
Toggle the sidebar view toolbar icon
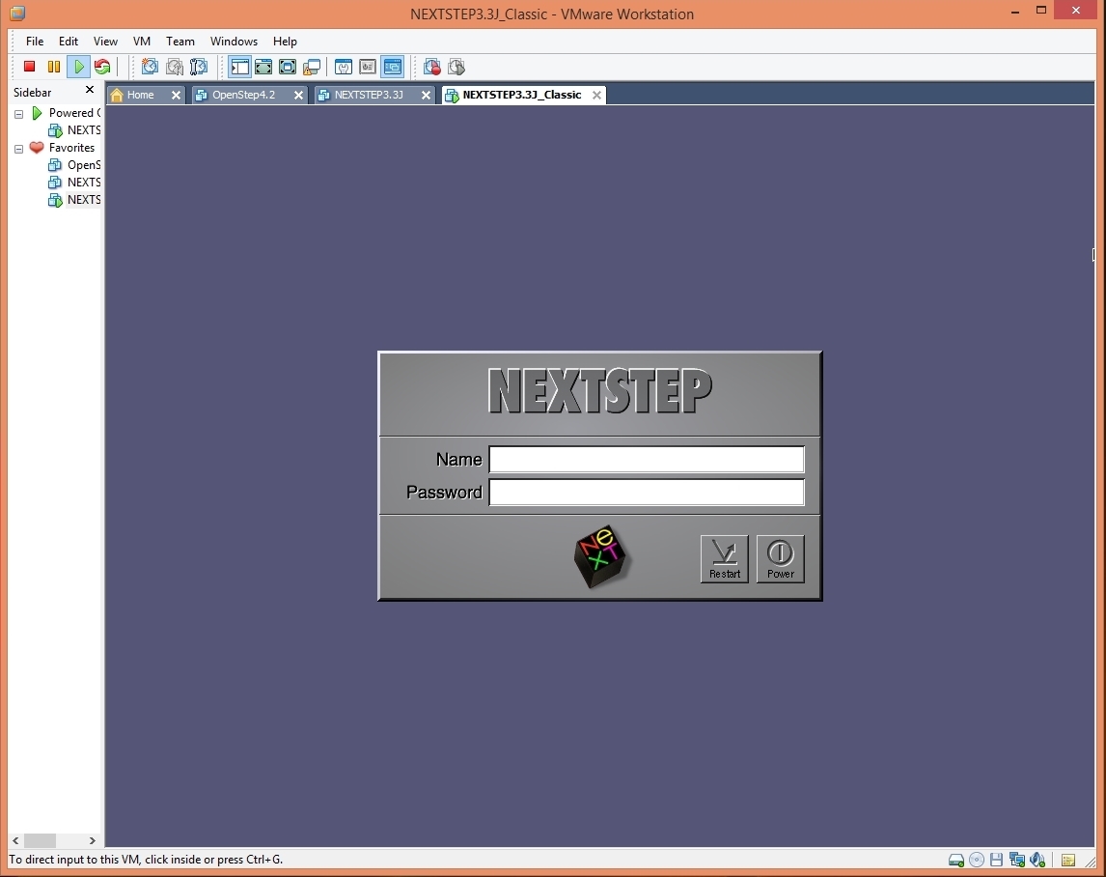coord(239,67)
